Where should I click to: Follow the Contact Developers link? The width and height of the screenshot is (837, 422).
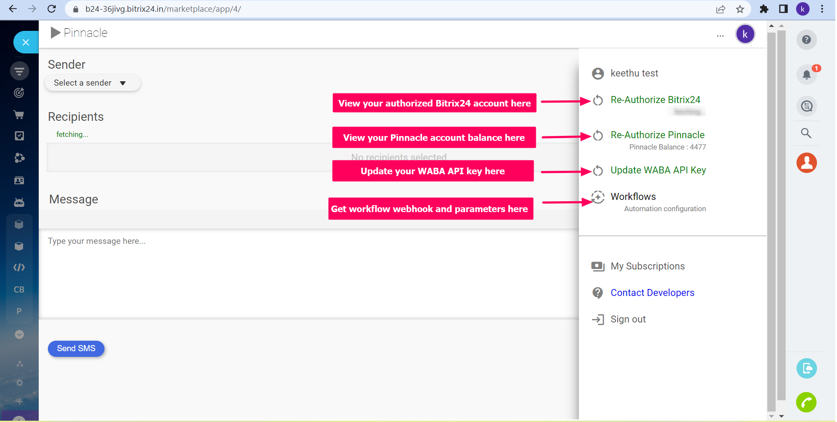652,293
